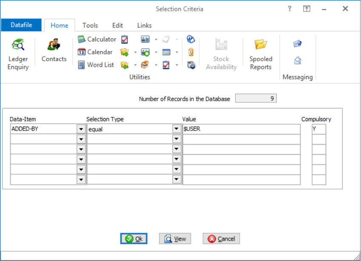The height and width of the screenshot is (261, 361).
Task: Open the Word List utility
Action: pyautogui.click(x=96, y=65)
